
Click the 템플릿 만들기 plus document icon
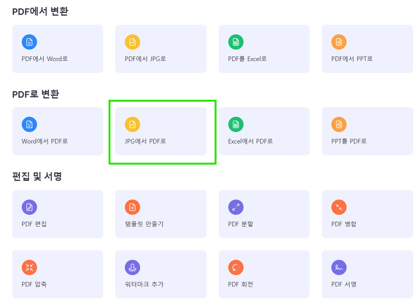(132, 207)
